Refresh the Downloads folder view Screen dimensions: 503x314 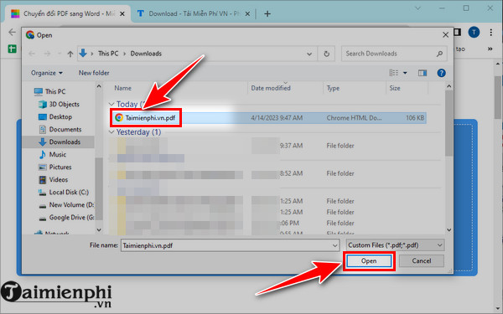[x=327, y=54]
